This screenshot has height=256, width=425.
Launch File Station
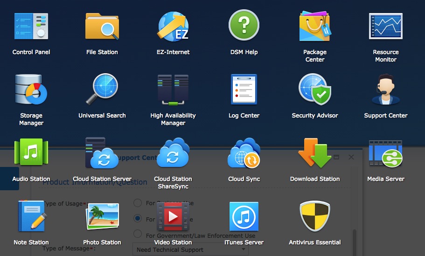tap(102, 26)
